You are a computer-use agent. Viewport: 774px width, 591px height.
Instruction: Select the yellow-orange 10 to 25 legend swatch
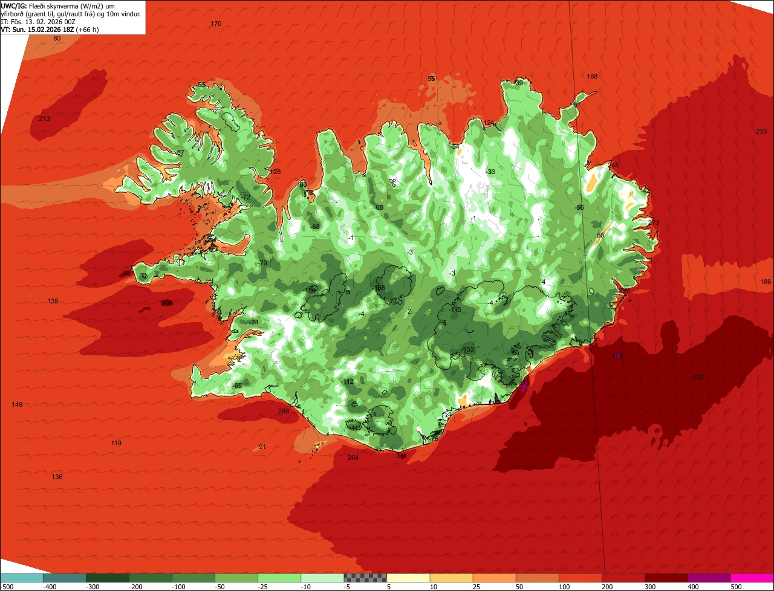(x=452, y=577)
